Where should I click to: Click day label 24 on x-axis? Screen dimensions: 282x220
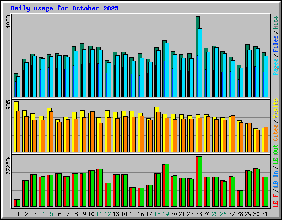tap(207, 214)
